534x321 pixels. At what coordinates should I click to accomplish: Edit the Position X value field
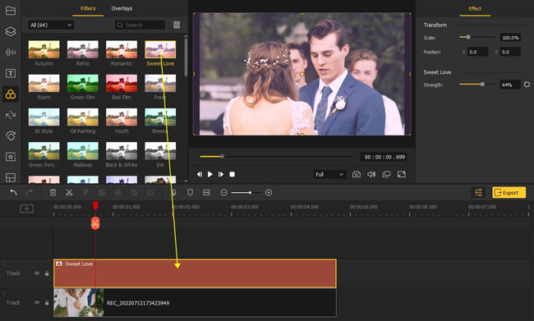pyautogui.click(x=477, y=52)
